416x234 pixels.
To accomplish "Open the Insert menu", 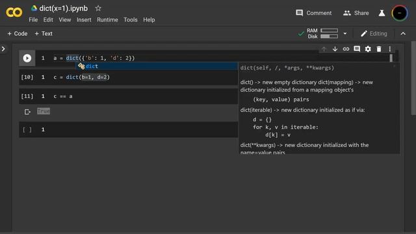I will (84, 19).
